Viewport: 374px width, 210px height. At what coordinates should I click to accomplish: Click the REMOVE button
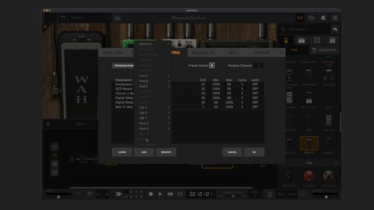point(166,152)
